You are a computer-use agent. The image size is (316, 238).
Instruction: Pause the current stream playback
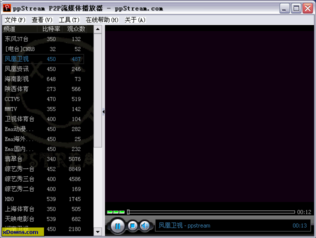117,226
